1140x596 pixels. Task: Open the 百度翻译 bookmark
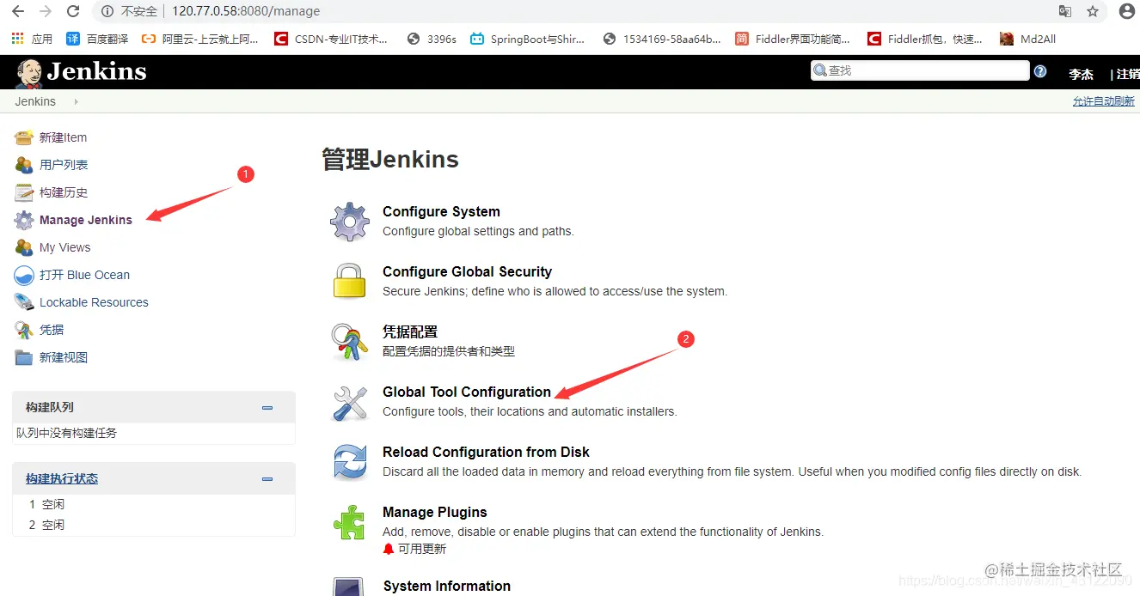click(97, 39)
